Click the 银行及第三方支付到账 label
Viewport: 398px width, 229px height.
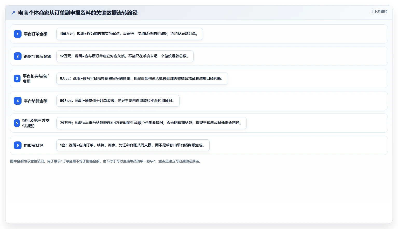pyautogui.click(x=36, y=123)
